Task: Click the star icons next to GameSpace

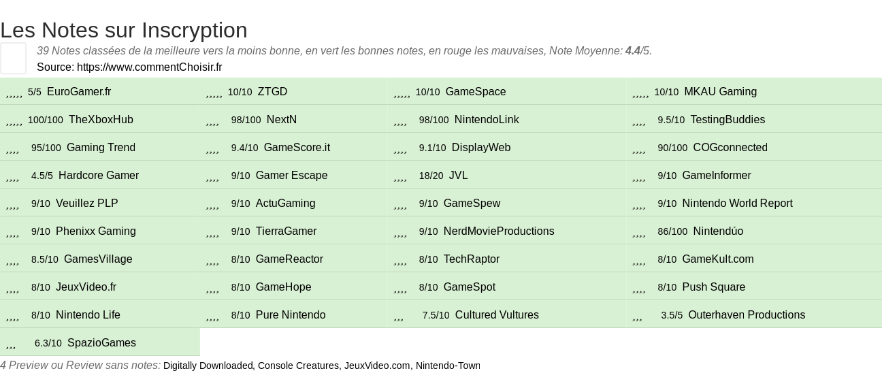Action: coord(402,93)
